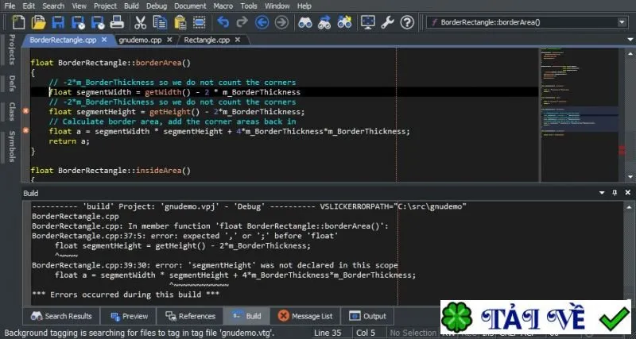Open the Macro menu
The height and width of the screenshot is (339, 636).
(223, 6)
